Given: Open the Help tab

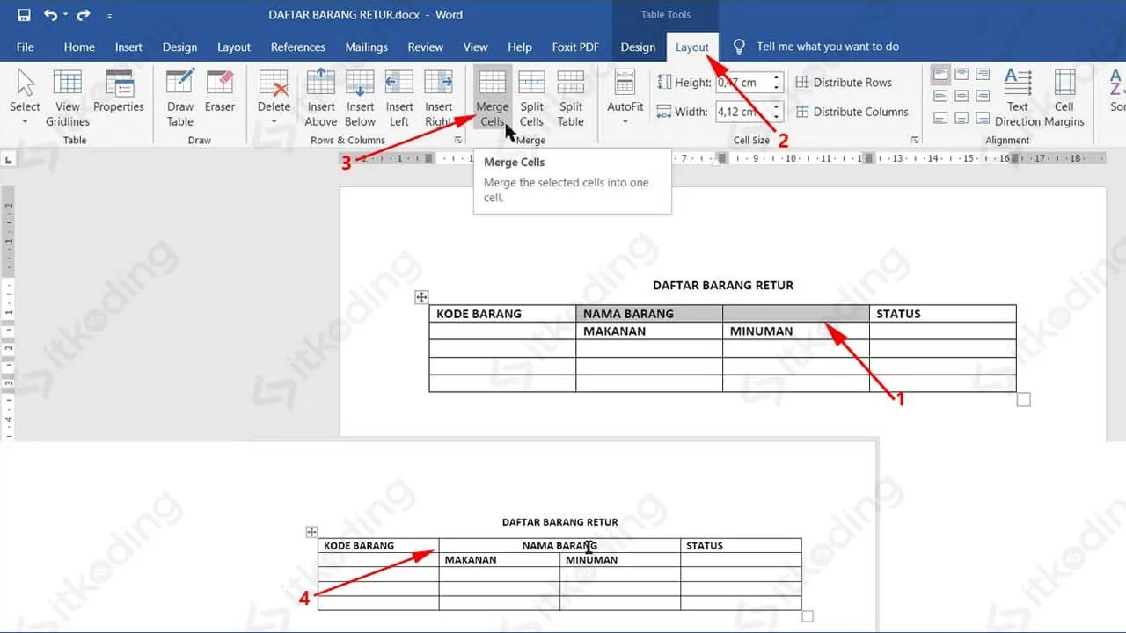Looking at the screenshot, I should (520, 47).
